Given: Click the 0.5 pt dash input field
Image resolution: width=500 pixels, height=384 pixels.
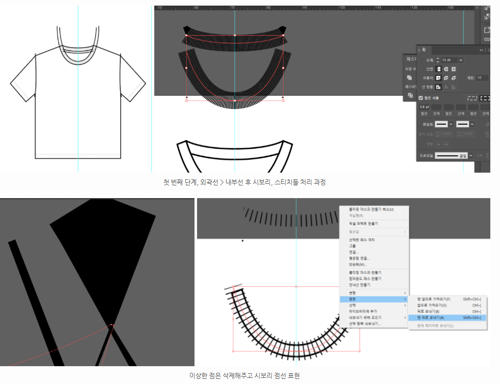Looking at the screenshot, I should (x=425, y=107).
